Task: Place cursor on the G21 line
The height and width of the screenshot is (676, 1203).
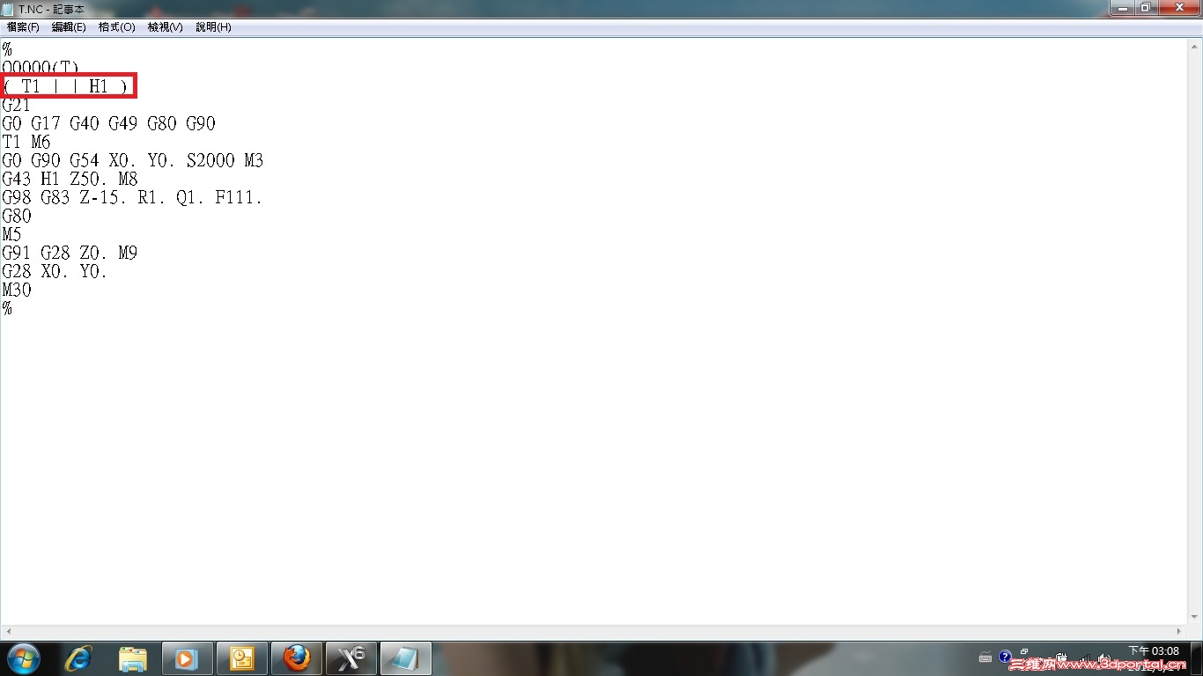Action: (x=16, y=105)
